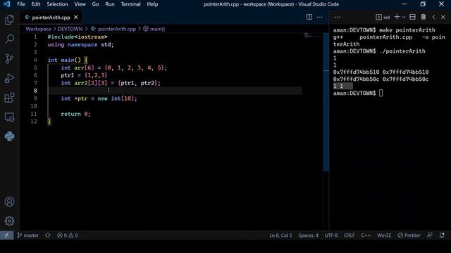
Task: Open the Manage gear menu
Action: coord(9,221)
